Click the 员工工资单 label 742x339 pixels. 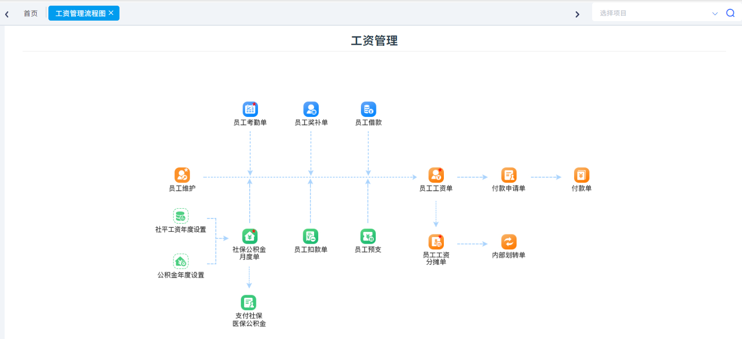[436, 189]
